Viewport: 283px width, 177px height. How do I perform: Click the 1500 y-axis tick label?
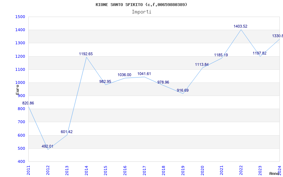pyautogui.click(x=20, y=17)
